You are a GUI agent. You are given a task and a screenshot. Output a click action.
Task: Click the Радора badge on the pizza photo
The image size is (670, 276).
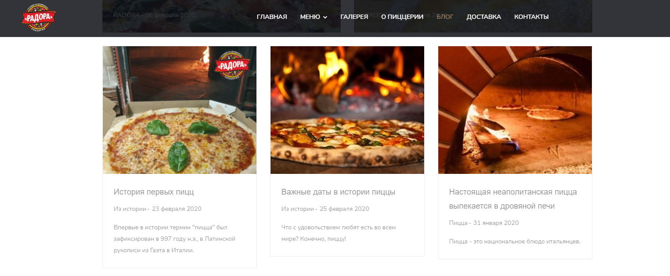[x=233, y=66]
